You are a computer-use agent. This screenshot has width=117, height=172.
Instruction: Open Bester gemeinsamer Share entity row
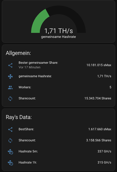pos(58,65)
